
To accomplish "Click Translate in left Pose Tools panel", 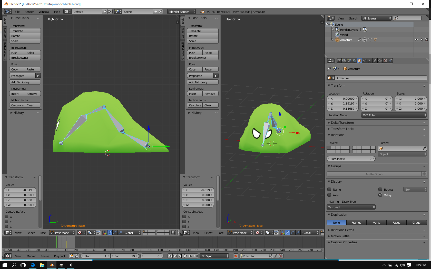I will (25, 31).
